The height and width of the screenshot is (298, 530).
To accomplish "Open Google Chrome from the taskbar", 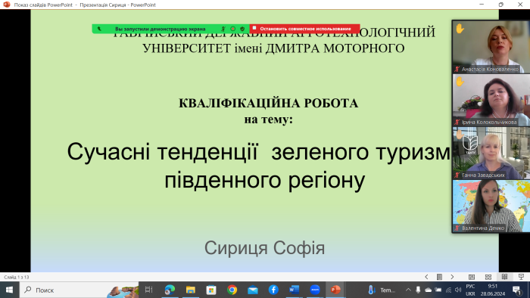I will [x=232, y=290].
